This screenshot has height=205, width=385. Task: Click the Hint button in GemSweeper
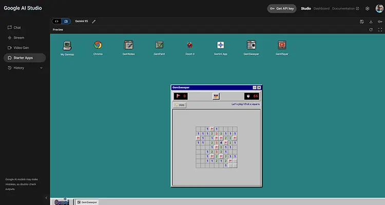click(x=180, y=105)
